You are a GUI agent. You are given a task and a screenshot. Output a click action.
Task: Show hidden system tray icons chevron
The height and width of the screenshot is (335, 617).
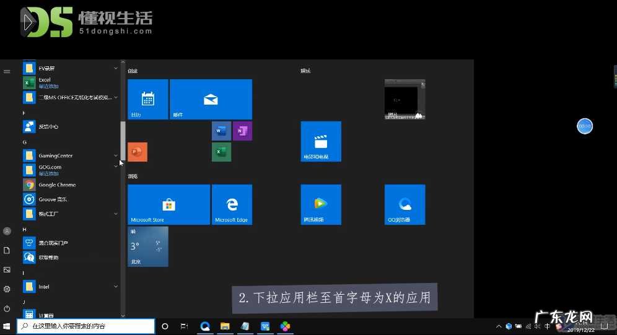point(499,326)
